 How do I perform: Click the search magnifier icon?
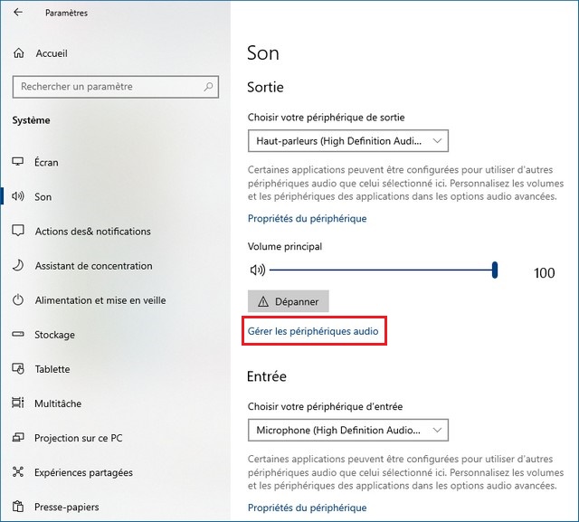(209, 87)
